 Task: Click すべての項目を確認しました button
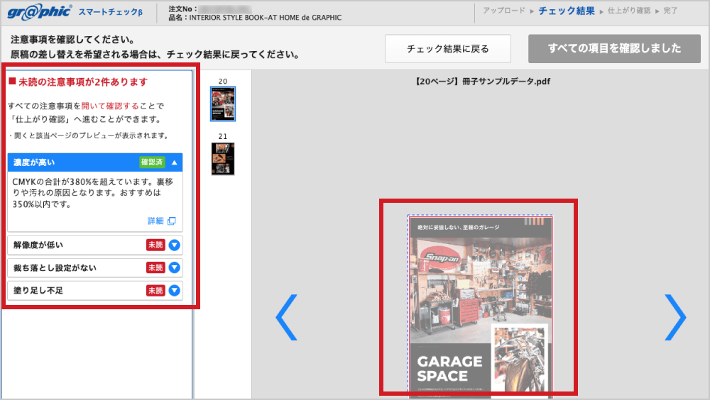(614, 48)
